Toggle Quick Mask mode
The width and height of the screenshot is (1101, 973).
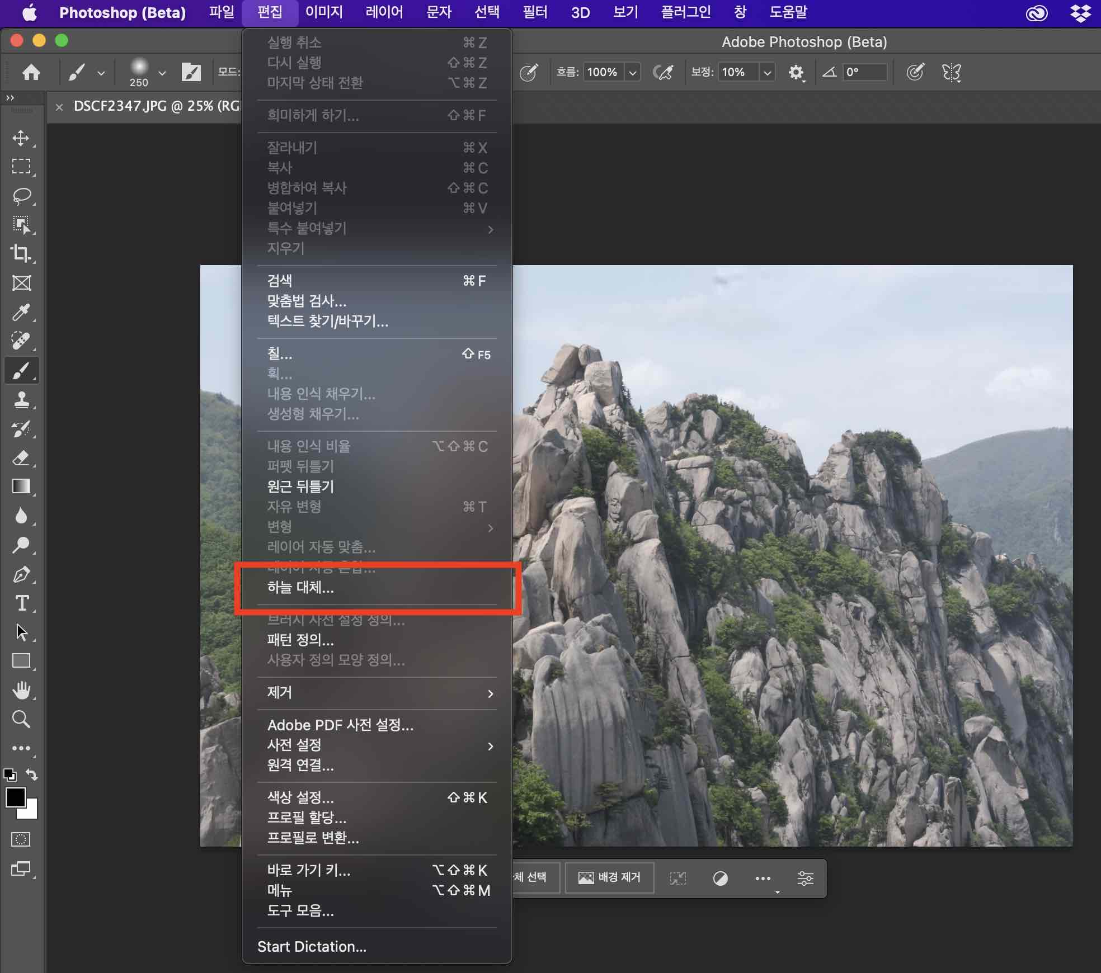(x=21, y=839)
